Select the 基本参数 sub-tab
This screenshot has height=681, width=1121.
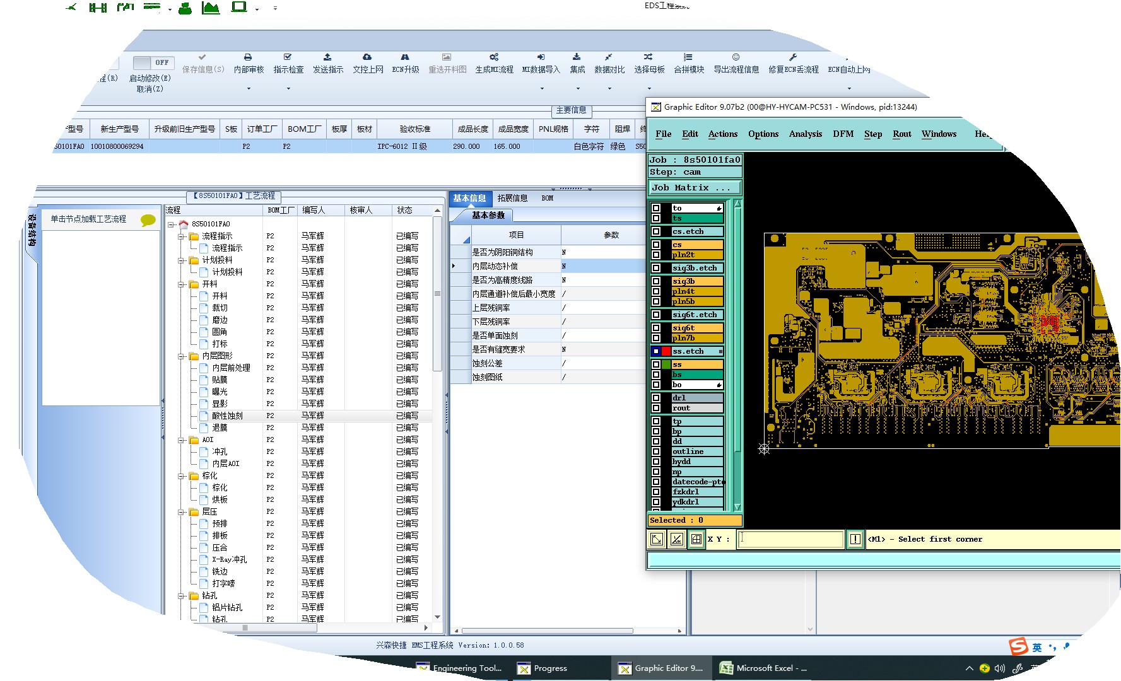pos(488,215)
